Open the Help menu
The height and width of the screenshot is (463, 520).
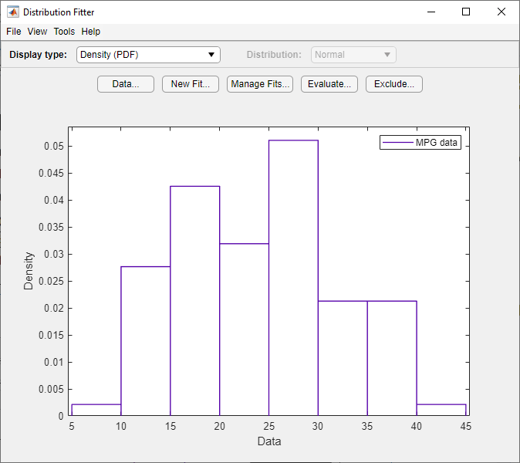point(91,32)
